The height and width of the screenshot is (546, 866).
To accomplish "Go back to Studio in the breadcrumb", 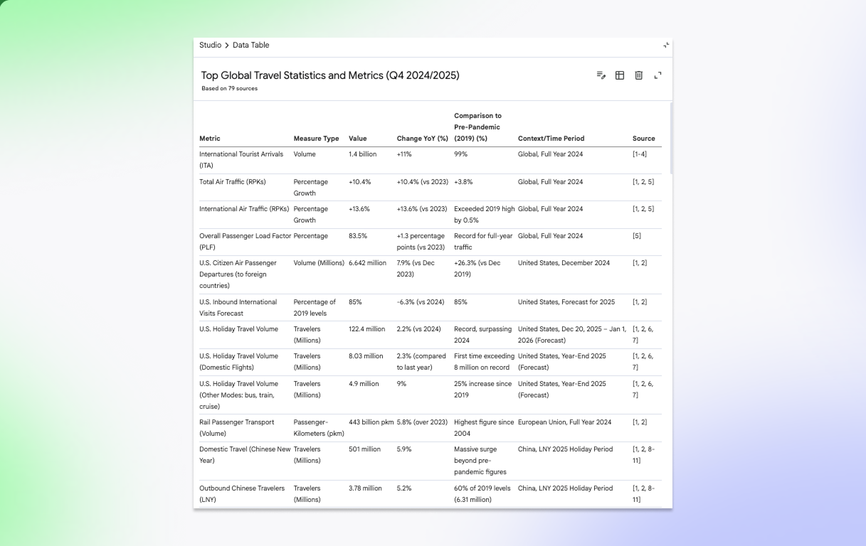I will coord(210,45).
